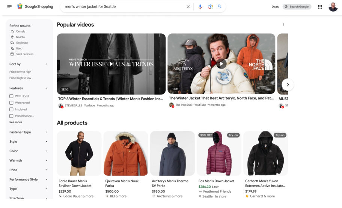This screenshot has height=208, width=342.
Task: Click the Nearby location pin icon
Action: click(x=12, y=37)
